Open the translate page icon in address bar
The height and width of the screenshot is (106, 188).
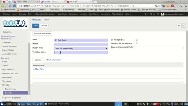point(156,6)
